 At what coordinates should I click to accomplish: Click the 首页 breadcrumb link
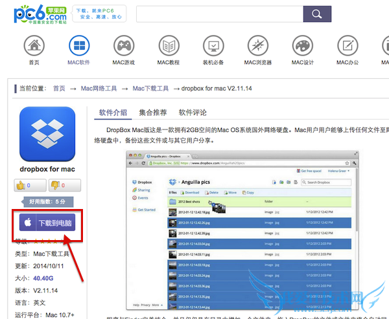(x=59, y=89)
